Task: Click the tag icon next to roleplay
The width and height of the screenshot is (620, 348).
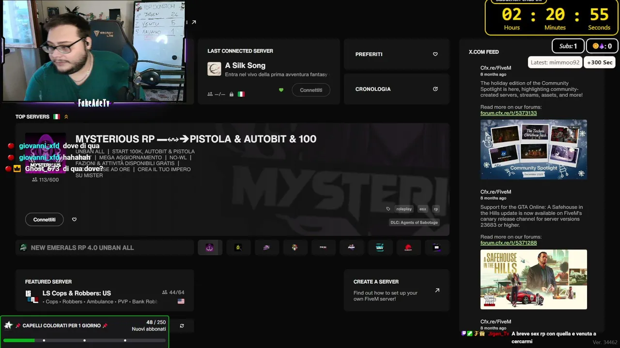Action: pos(388,209)
